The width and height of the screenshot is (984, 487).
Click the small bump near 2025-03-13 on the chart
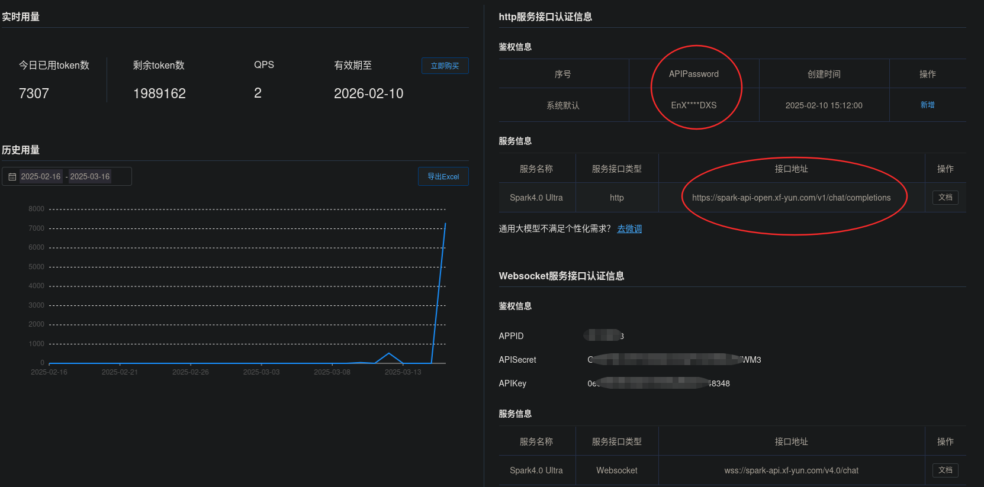coord(389,354)
